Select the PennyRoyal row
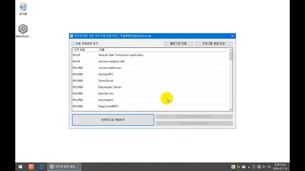 coord(150,81)
